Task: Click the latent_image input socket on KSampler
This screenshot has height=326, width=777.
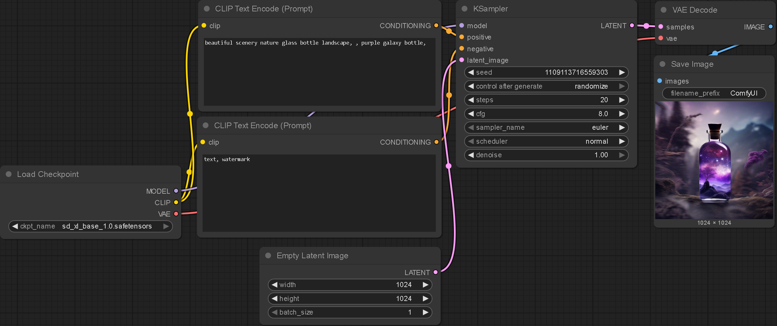Action: [x=462, y=60]
